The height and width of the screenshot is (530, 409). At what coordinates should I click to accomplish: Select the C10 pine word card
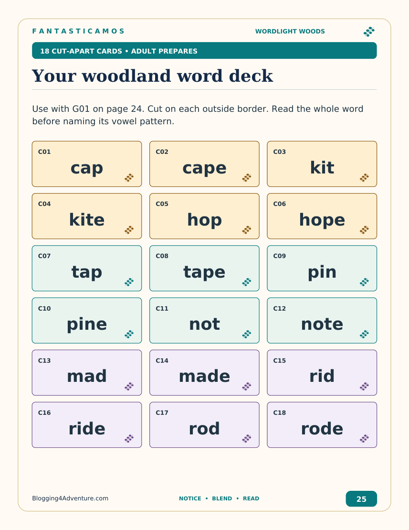point(87,320)
